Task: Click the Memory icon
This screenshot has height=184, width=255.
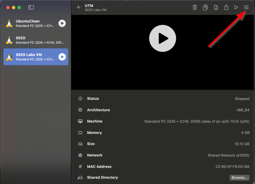Action: pyautogui.click(x=80, y=133)
